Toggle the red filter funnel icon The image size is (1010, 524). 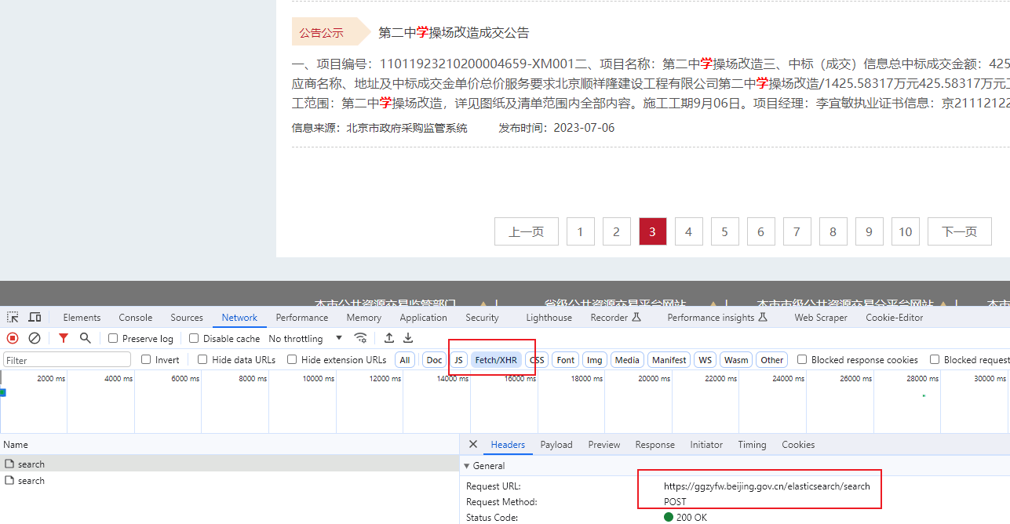click(64, 338)
